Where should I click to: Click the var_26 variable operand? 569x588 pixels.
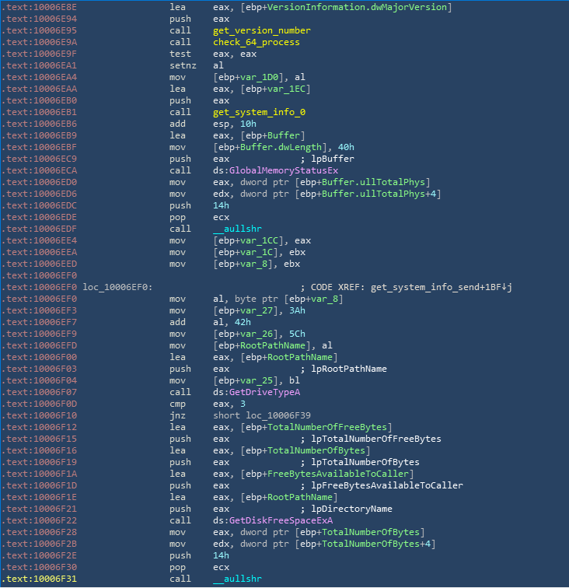257,334
